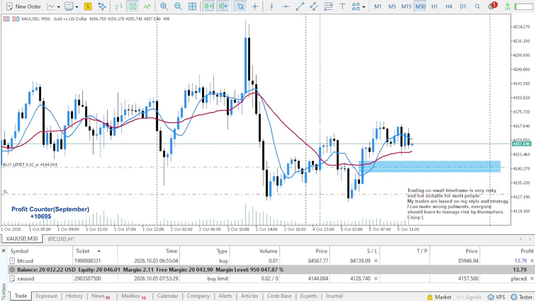Close the Toolbox panel
This screenshot has height=301, width=535.
pyautogui.click(x=3, y=251)
